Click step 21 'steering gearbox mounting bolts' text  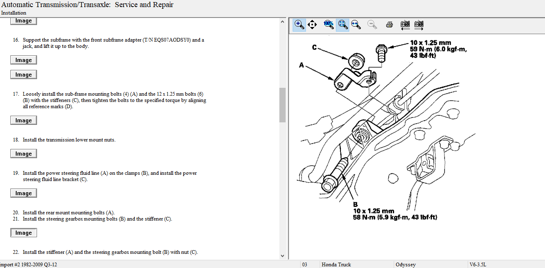coord(97,219)
